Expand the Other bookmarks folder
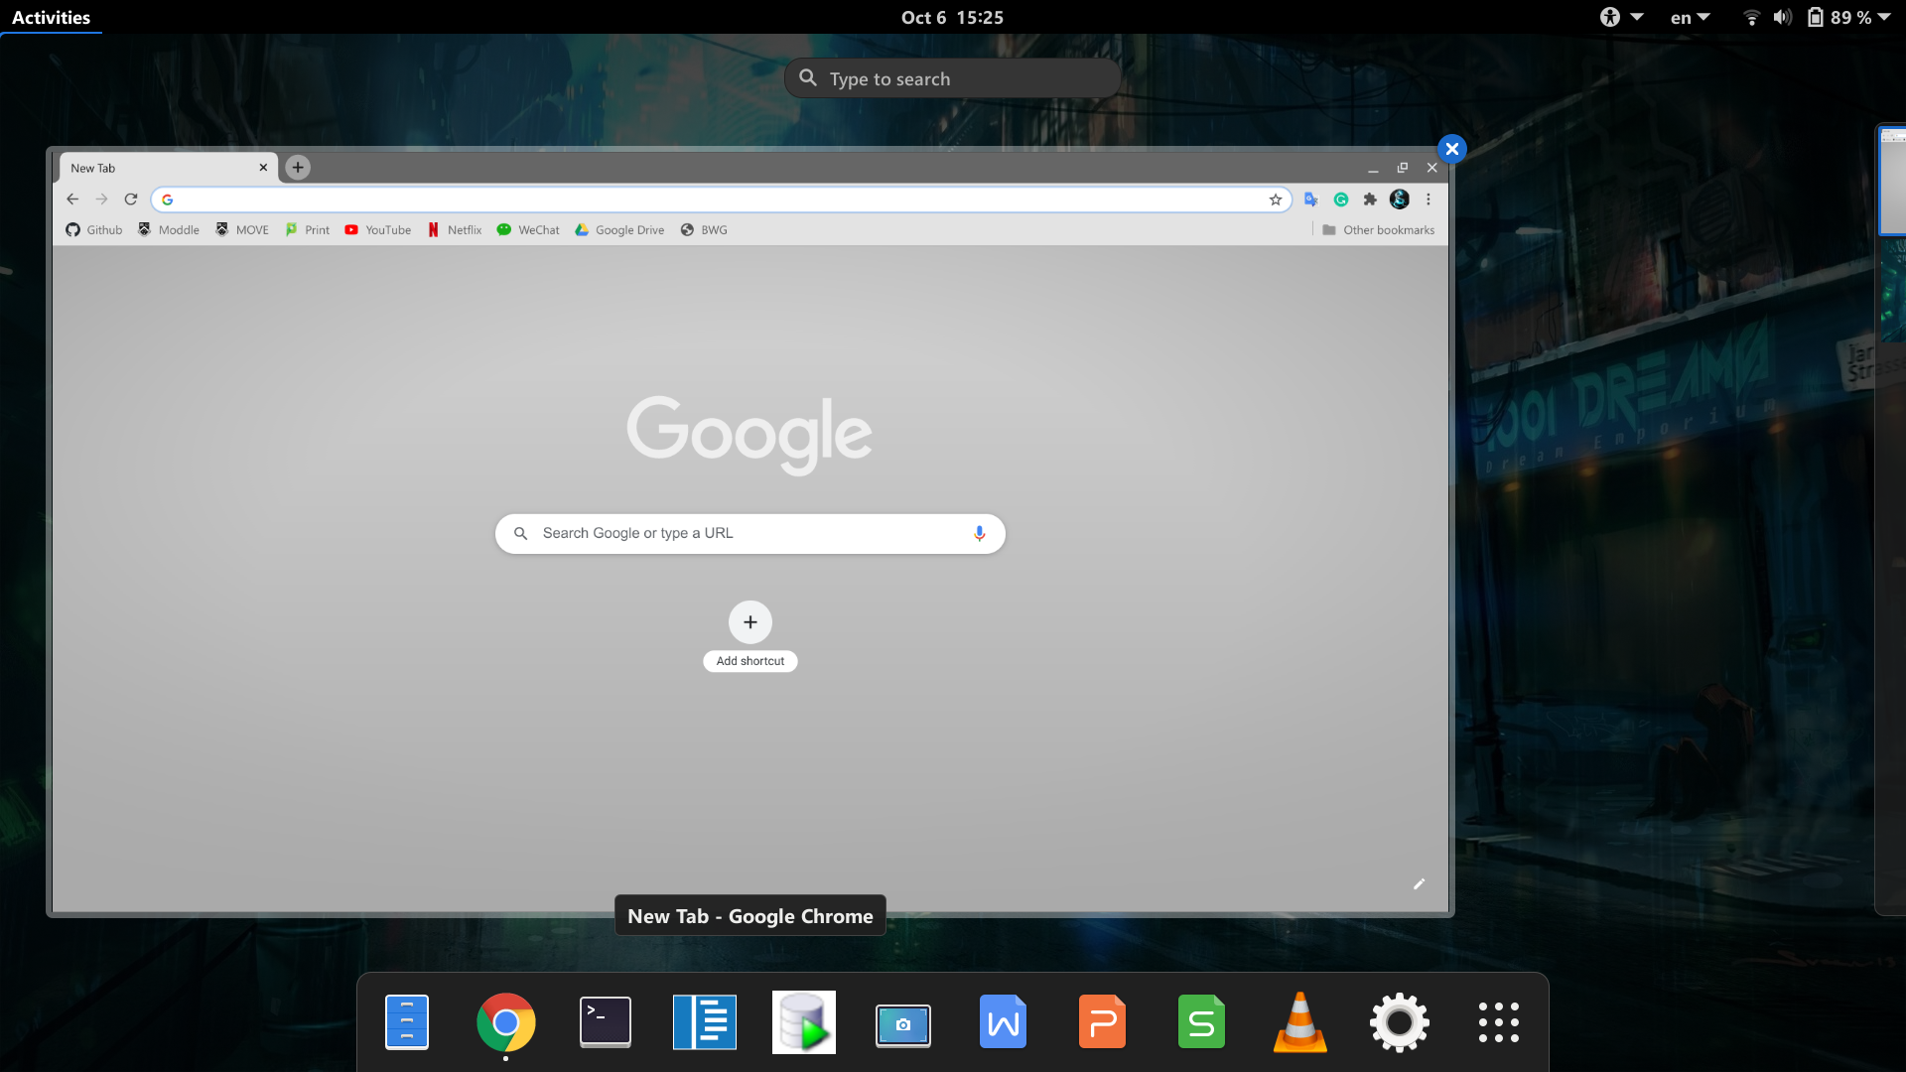 (x=1379, y=230)
